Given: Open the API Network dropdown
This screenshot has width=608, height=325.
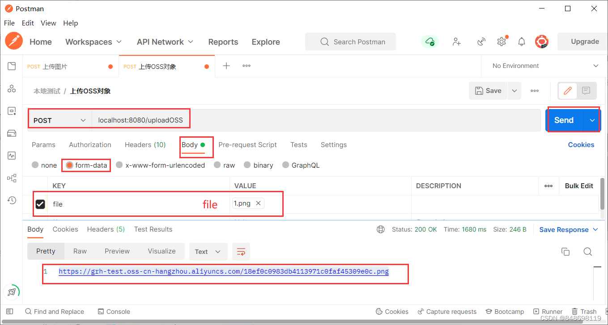Looking at the screenshot, I should pos(165,42).
